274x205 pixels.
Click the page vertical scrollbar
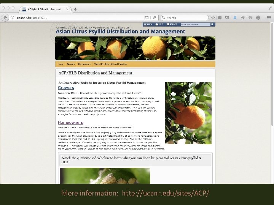click(272, 75)
